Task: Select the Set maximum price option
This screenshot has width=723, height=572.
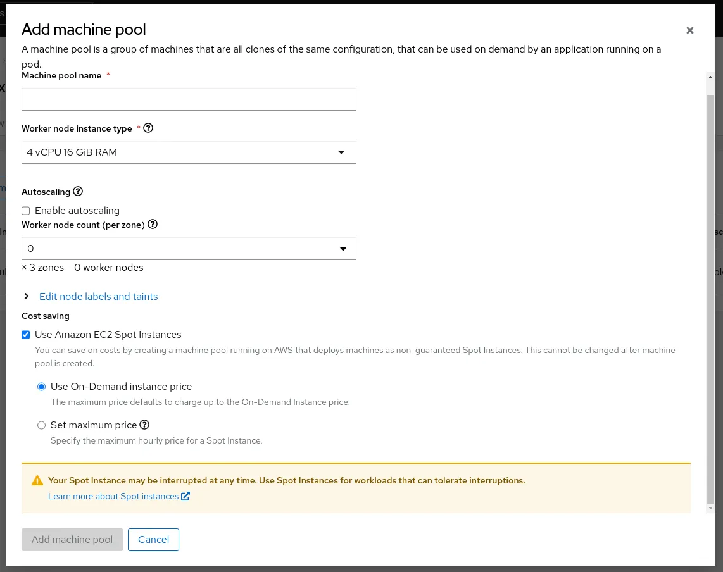Action: tap(41, 425)
